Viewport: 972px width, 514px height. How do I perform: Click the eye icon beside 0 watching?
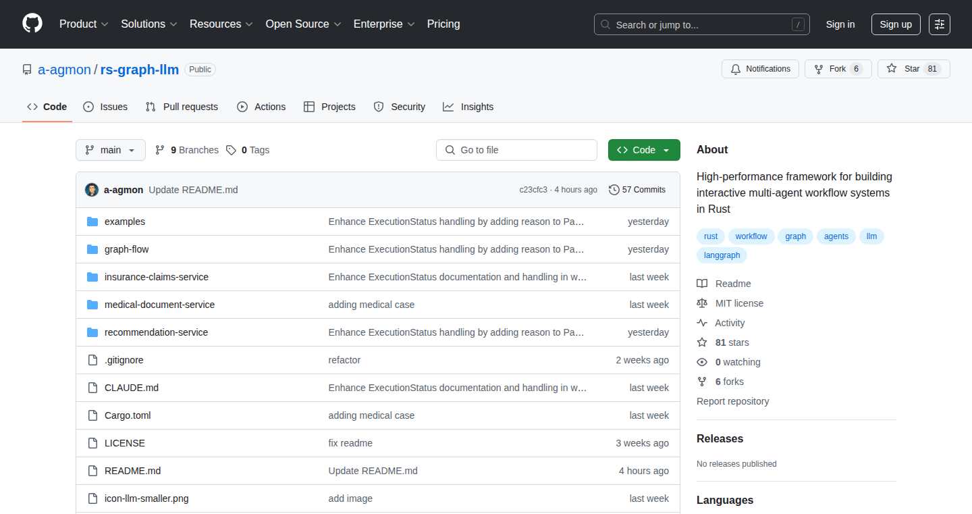702,362
